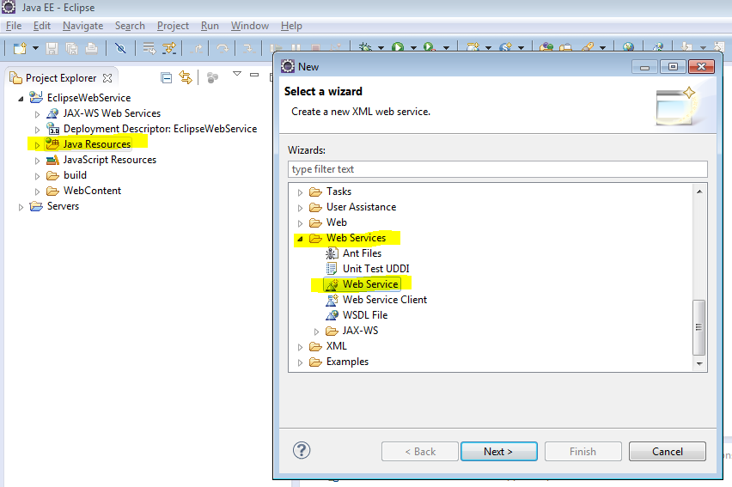Expand the build folder in Project Explorer
732x487 pixels.
(x=37, y=176)
